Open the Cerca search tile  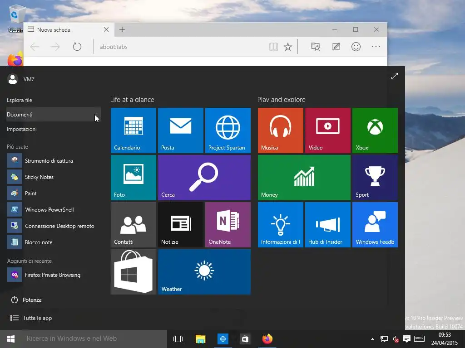click(204, 178)
